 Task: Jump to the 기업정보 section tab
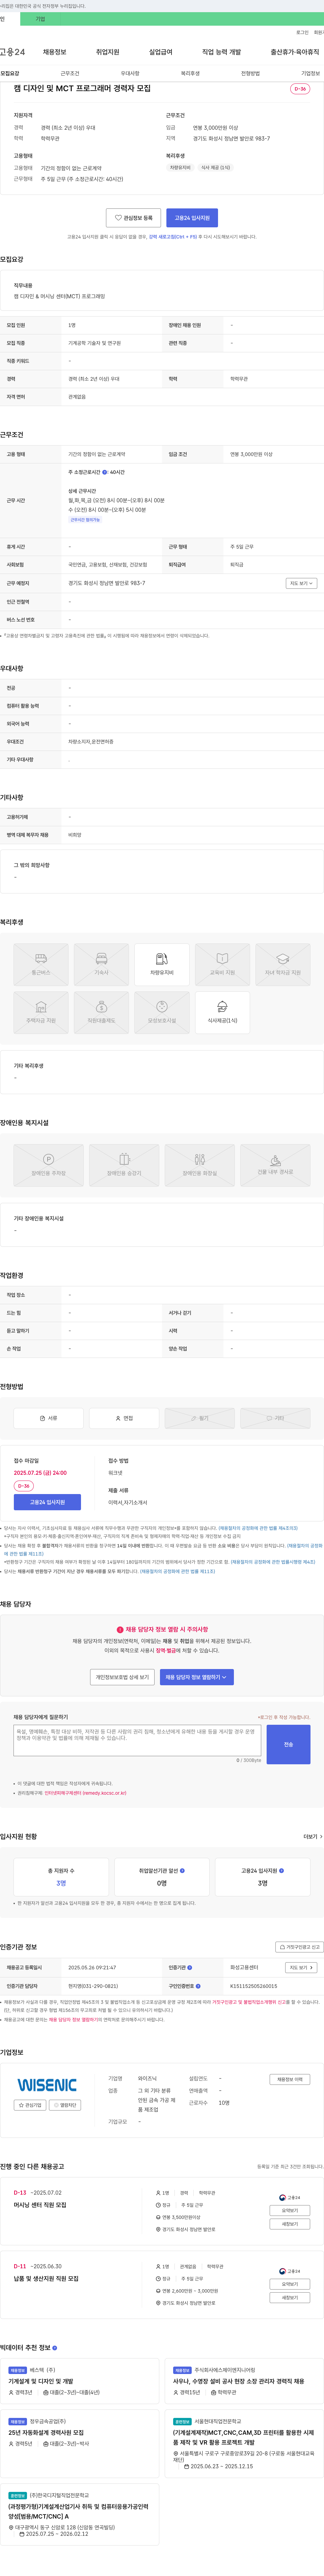tap(310, 73)
